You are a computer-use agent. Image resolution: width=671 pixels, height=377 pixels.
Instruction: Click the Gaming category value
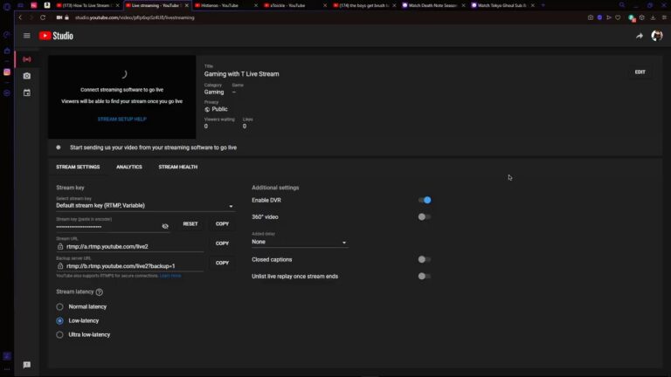coord(214,93)
